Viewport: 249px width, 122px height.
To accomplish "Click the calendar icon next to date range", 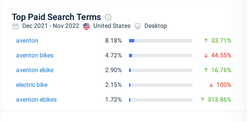I will pos(16,26).
